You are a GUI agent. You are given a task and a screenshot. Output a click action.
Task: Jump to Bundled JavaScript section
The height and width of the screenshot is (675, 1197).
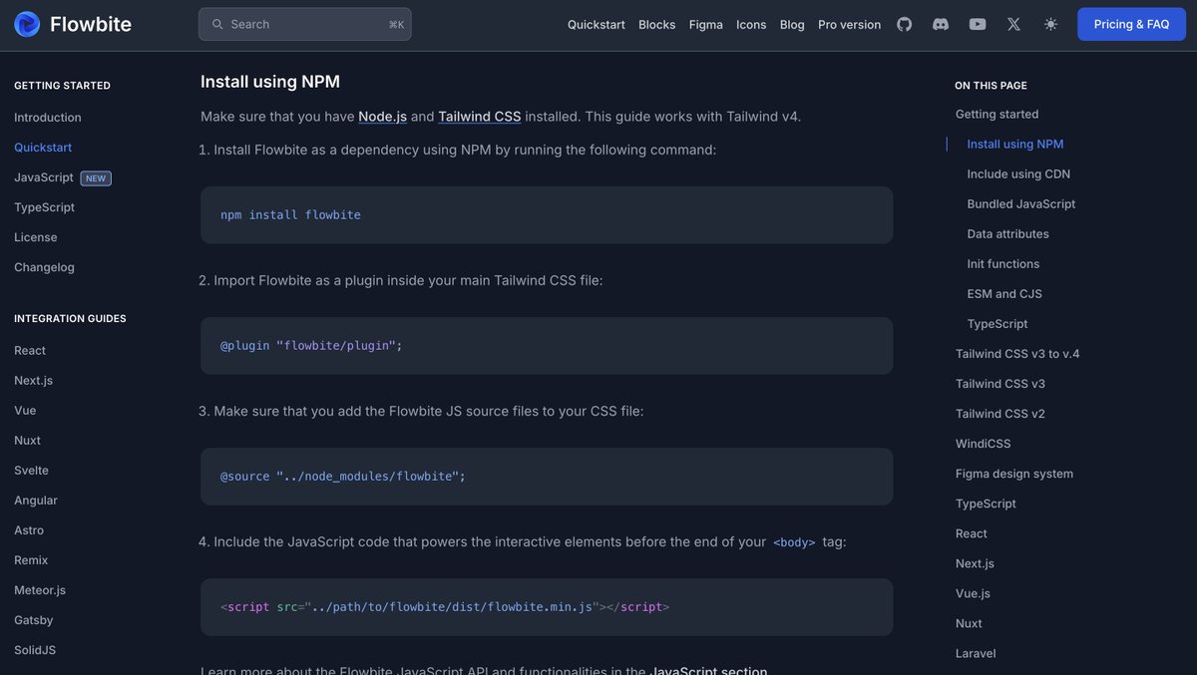pos(1021,204)
